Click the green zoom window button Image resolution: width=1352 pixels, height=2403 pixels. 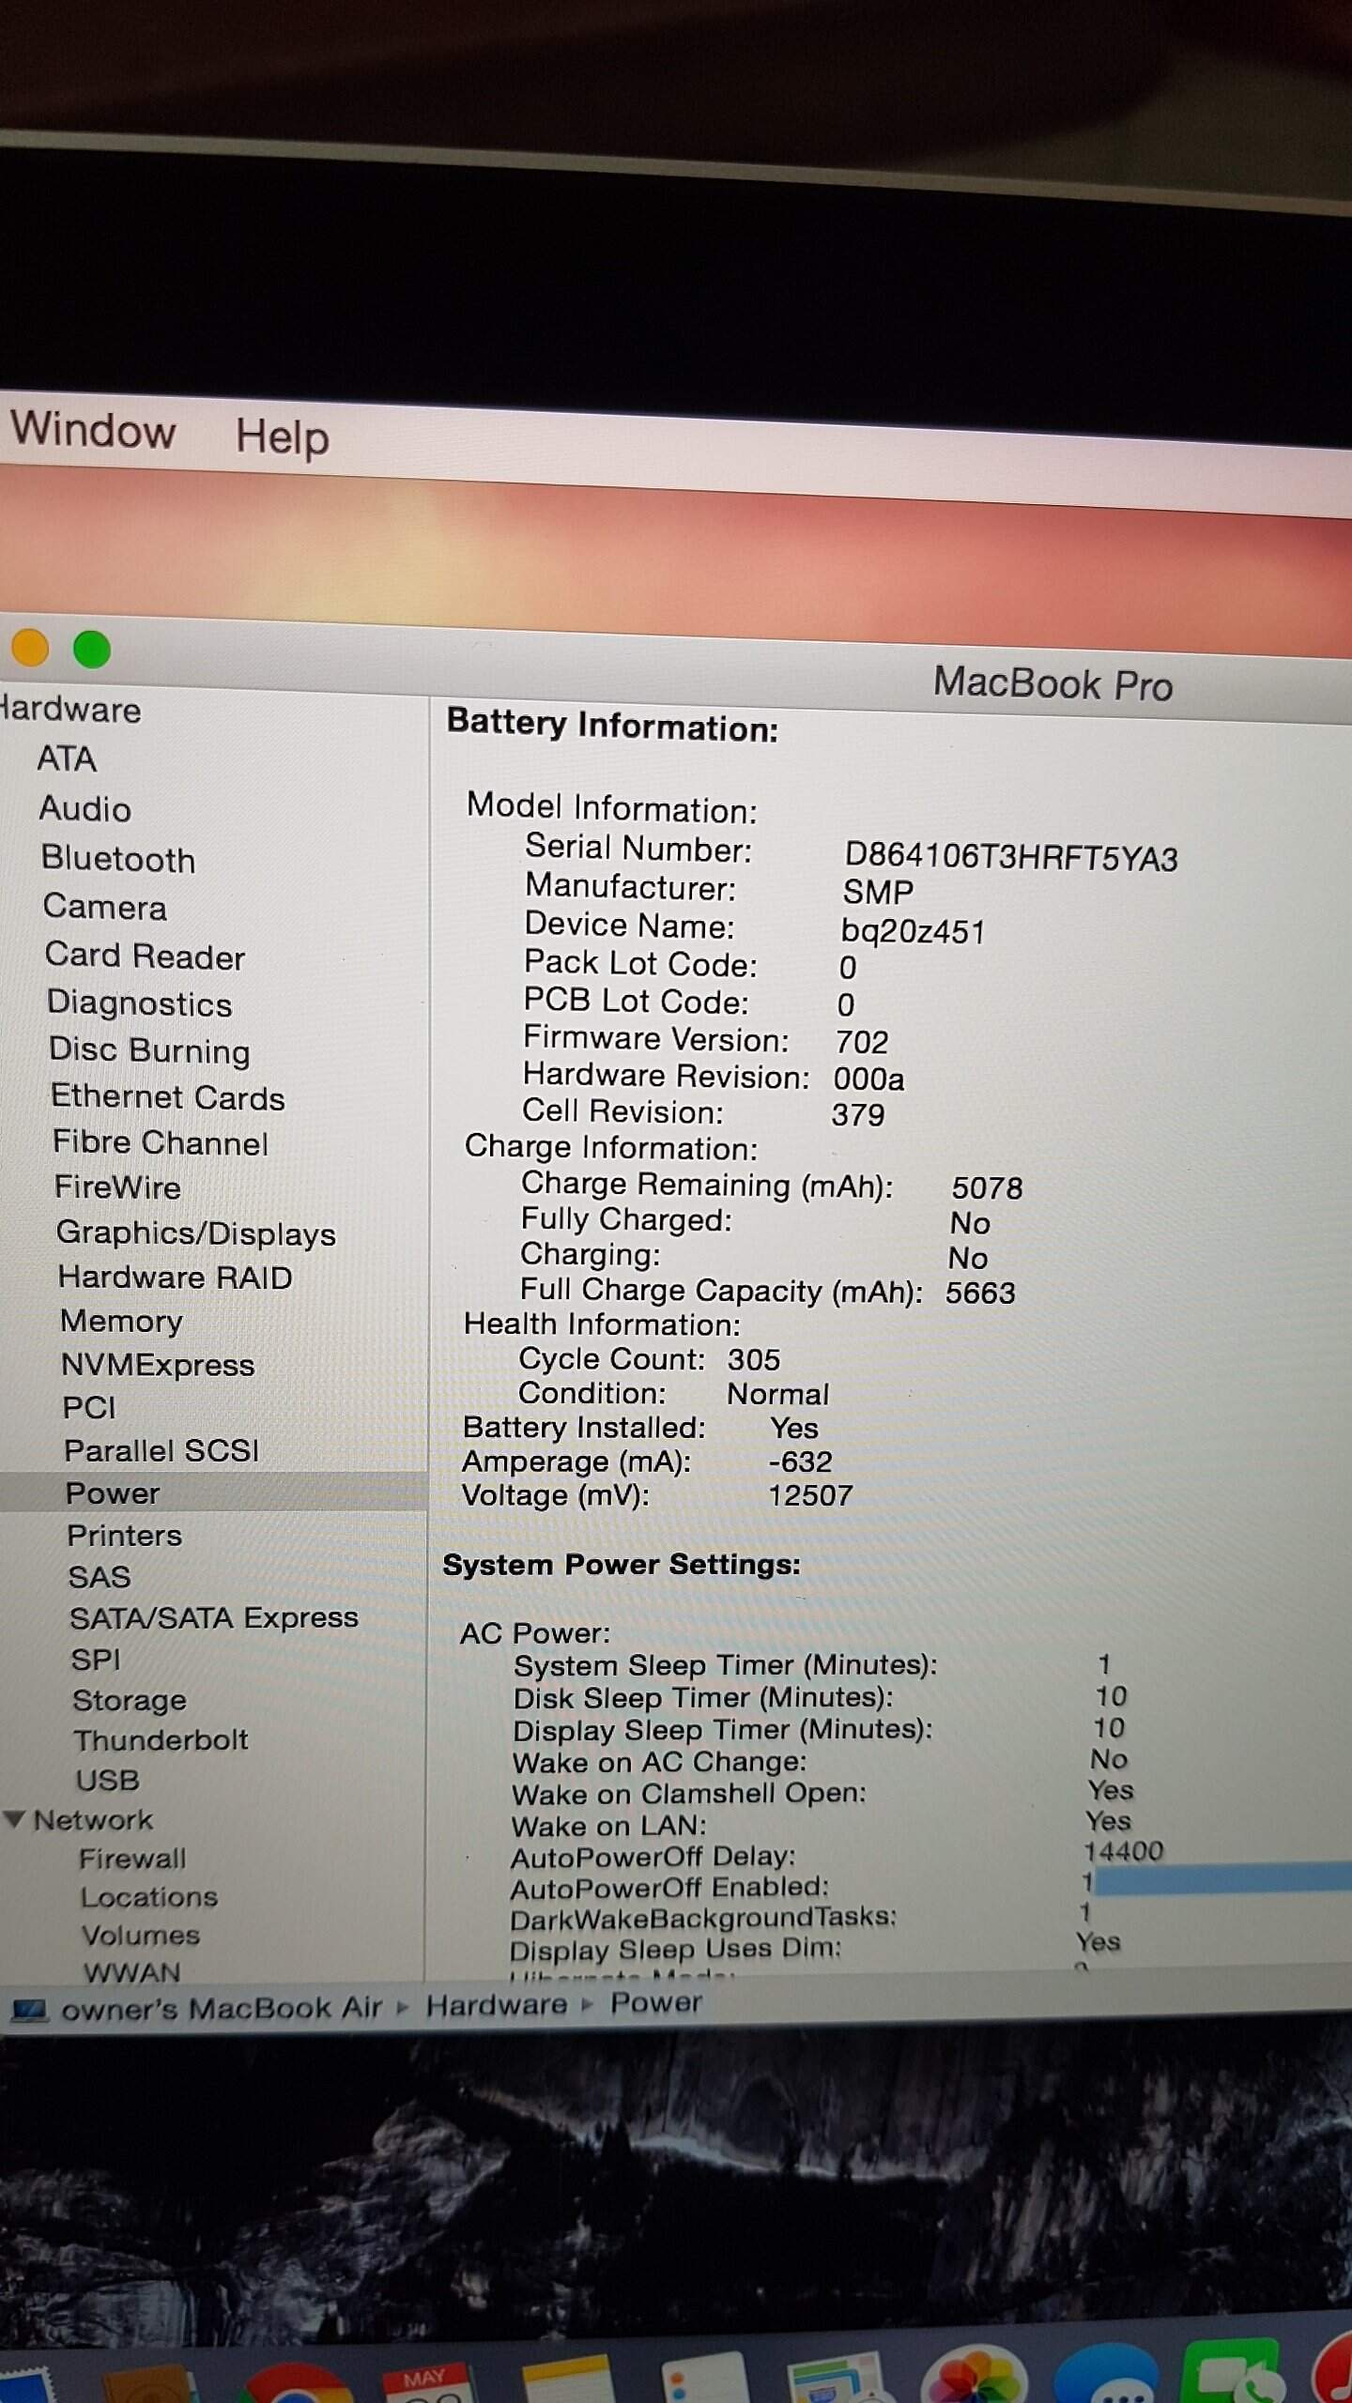92,650
